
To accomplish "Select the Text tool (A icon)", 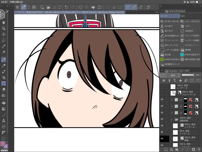I will (4, 121).
